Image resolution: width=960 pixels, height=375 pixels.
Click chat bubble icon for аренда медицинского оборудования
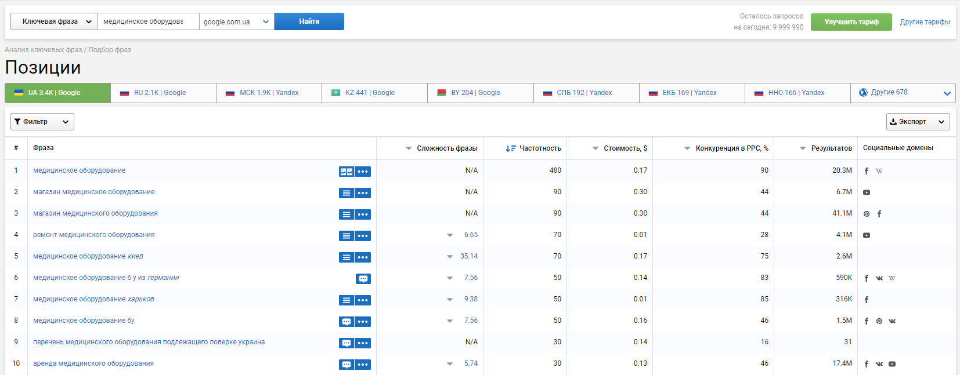(x=347, y=365)
